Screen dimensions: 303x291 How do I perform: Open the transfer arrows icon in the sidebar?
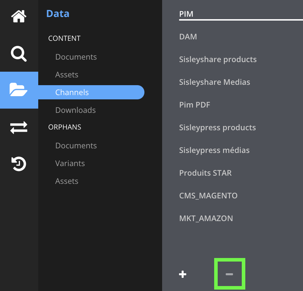point(19,127)
